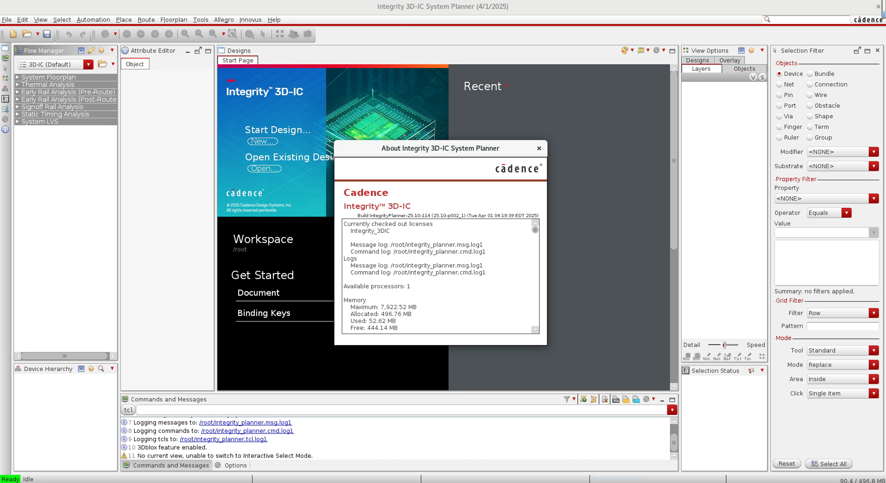Open the Grid Filter Row dropdown
Screen dimensions: 886x483
coord(843,313)
